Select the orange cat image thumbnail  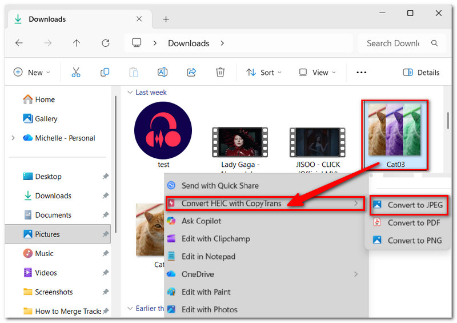point(150,230)
